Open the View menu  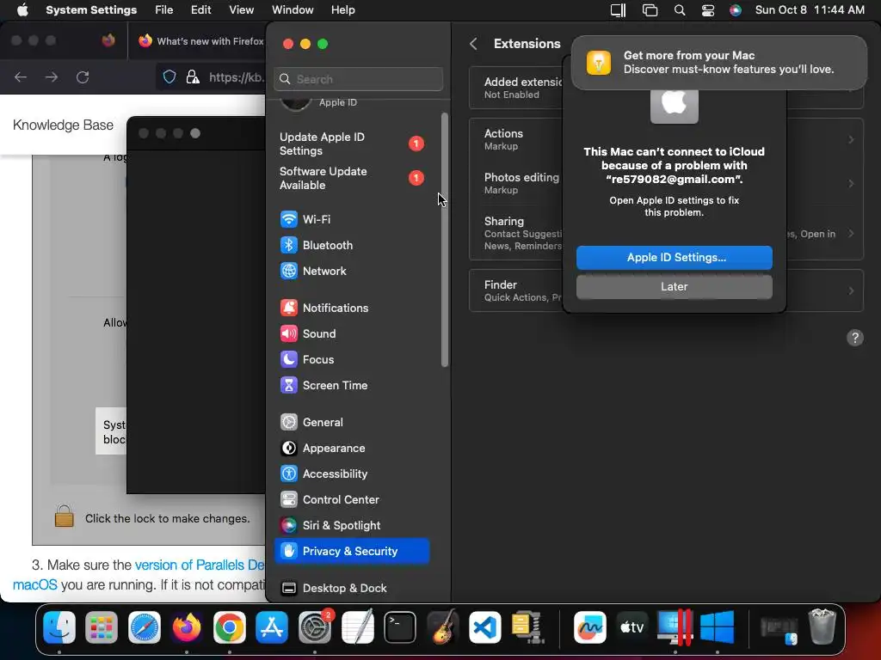241,10
